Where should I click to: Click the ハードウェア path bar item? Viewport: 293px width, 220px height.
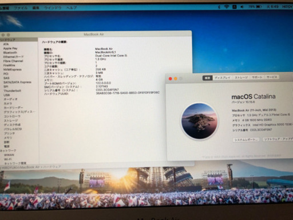(52, 167)
